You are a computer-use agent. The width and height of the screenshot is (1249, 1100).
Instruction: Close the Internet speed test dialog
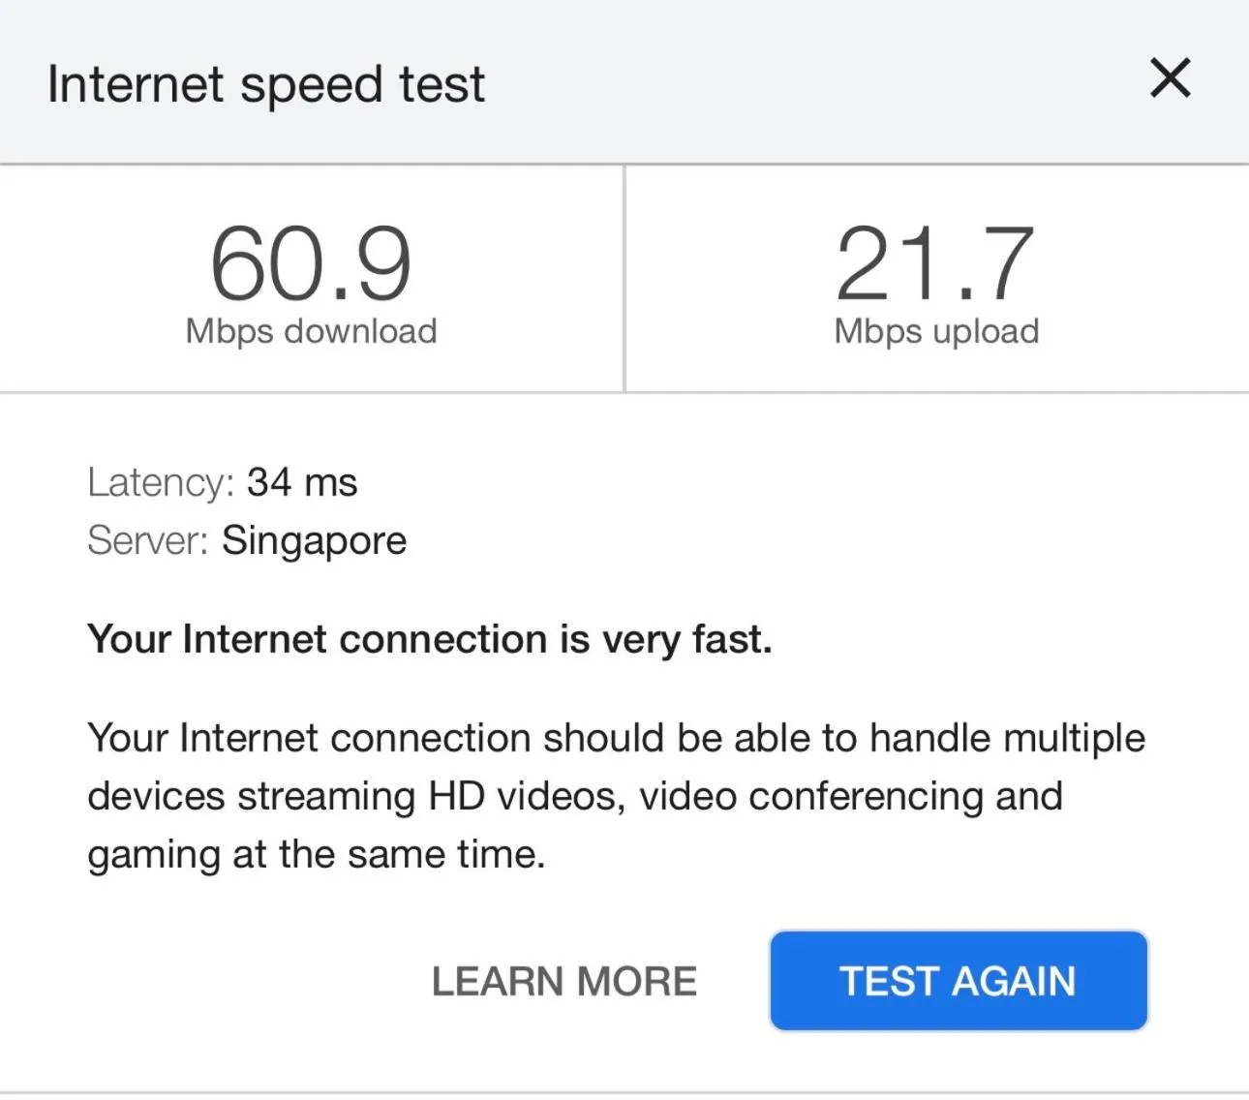(x=1170, y=78)
